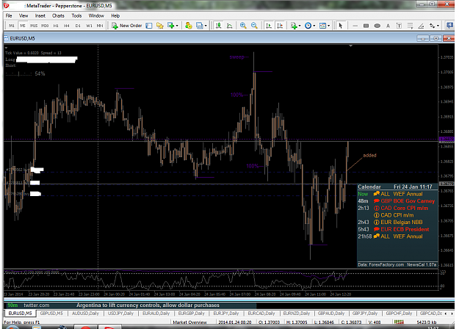Switch to the GBPCHF,Daily chart tab
Image resolution: width=459 pixels, height=329 pixels.
coord(399,314)
